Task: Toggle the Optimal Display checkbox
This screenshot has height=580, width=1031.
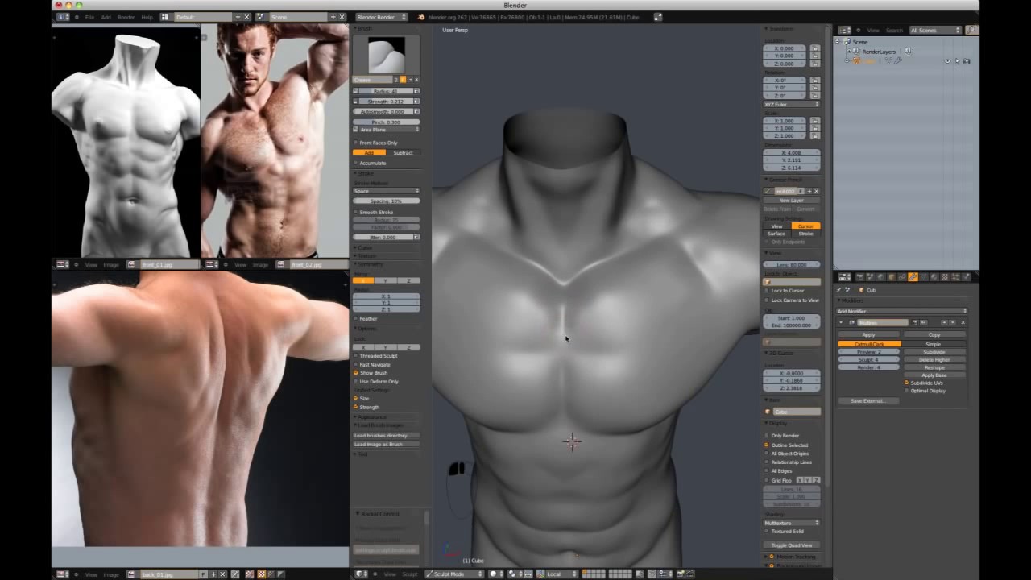Action: [906, 391]
